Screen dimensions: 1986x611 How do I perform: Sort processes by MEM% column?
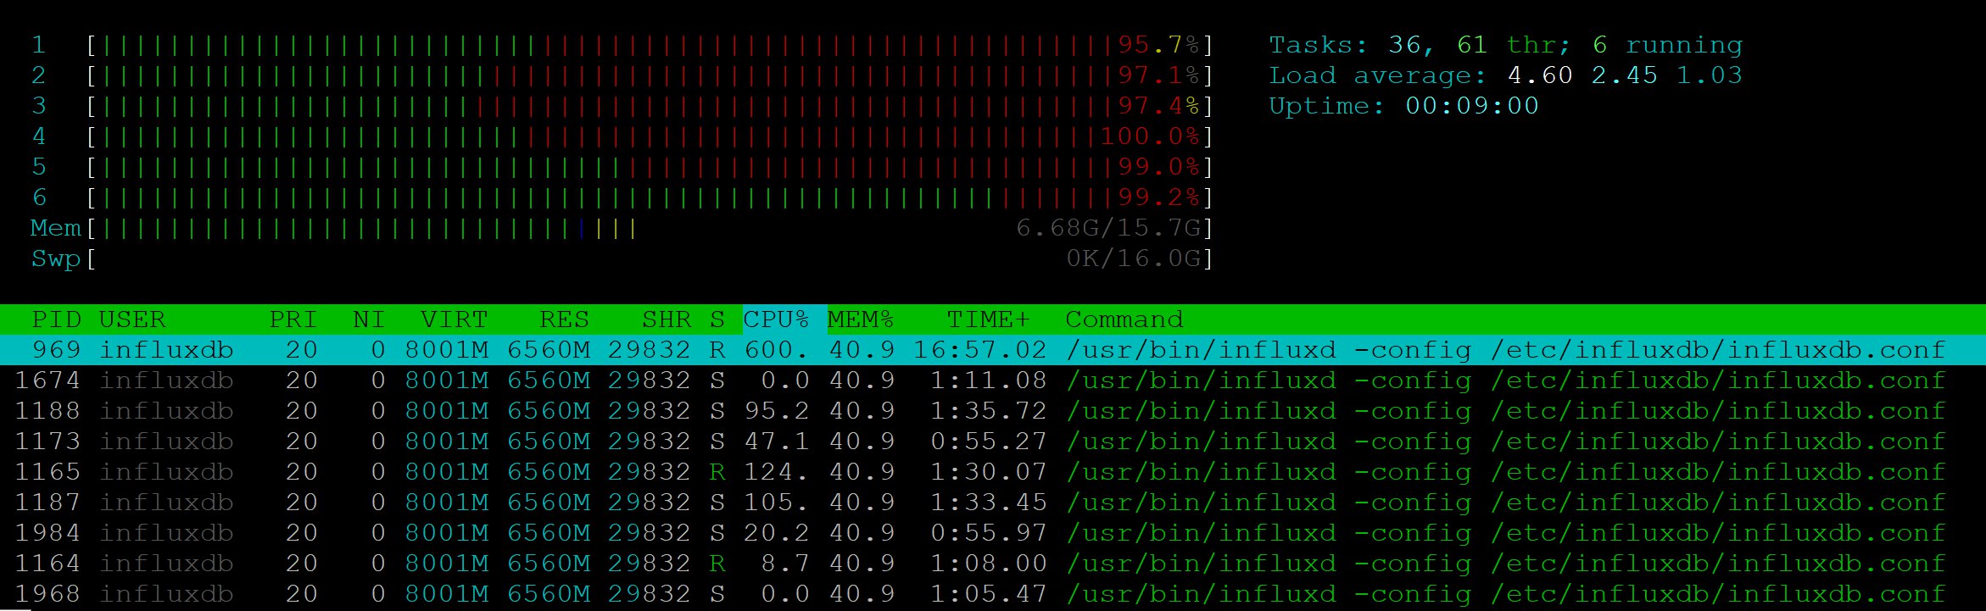[x=861, y=319]
